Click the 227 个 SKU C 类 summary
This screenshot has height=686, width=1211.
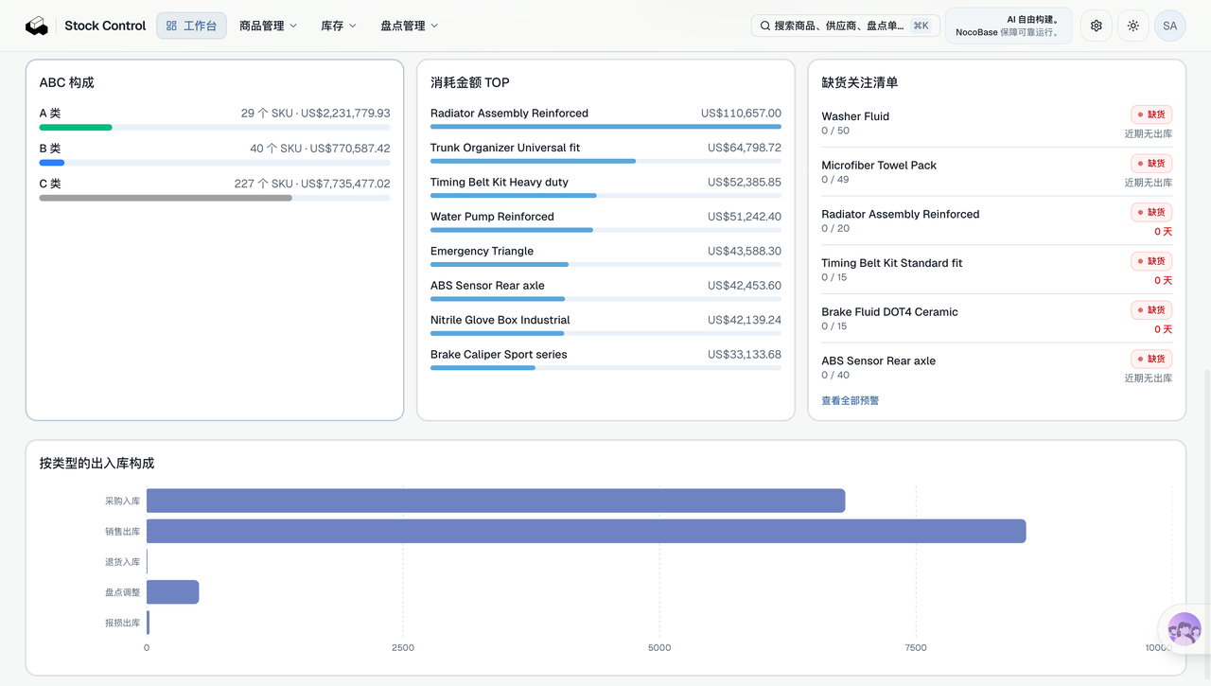312,184
